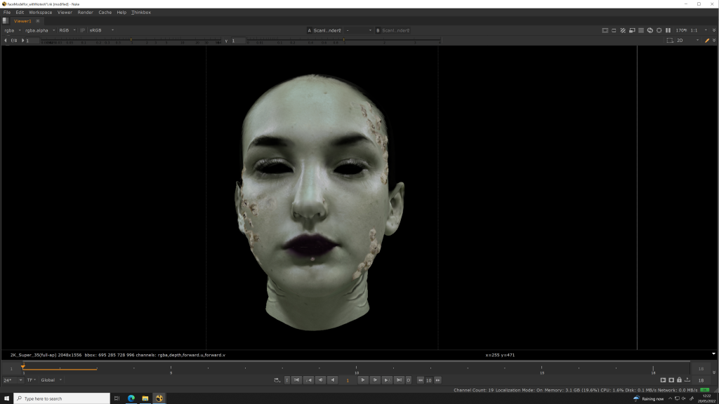Click the in-point I button
Screen dimensions: 719x404
tap(287, 380)
